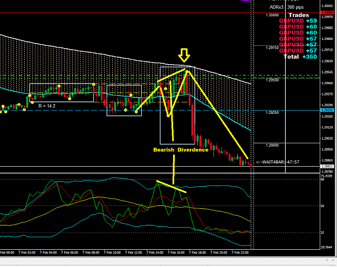Click the 50 level on indicator scale
337x267 pixels.
click(x=322, y=206)
